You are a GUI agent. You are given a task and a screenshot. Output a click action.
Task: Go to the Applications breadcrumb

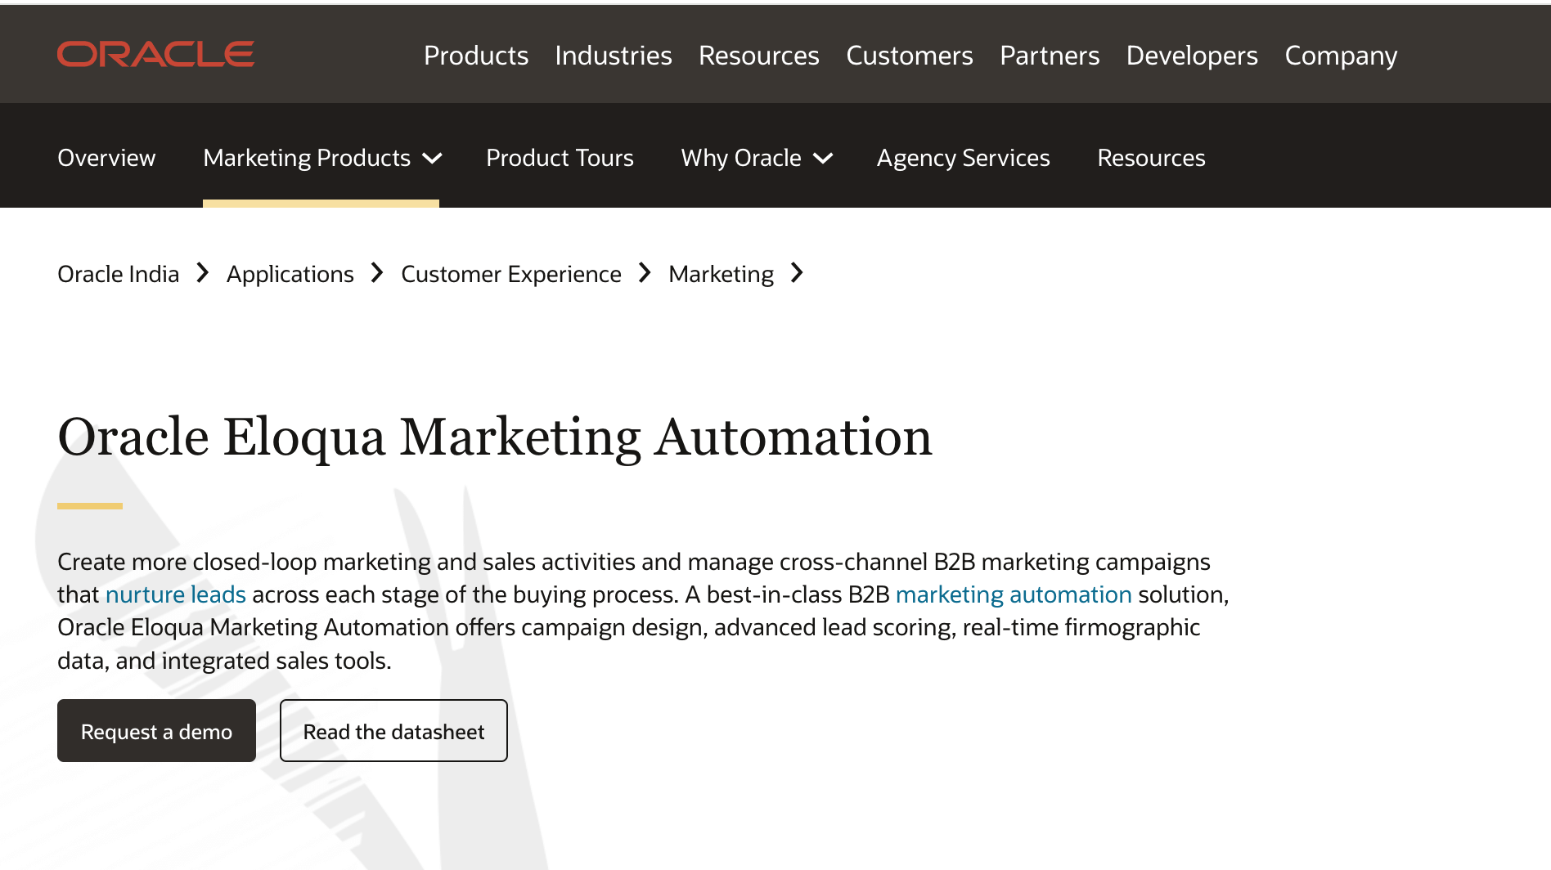(290, 274)
